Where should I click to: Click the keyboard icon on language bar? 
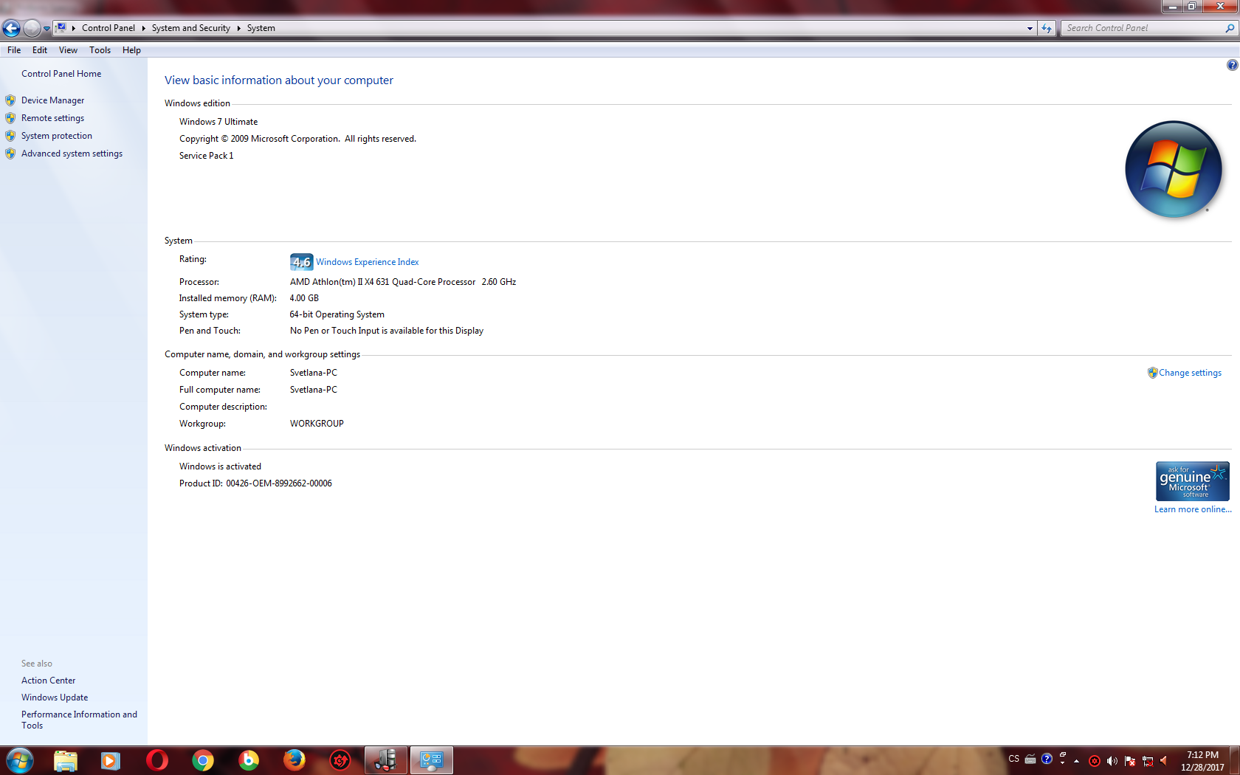[x=1030, y=759]
